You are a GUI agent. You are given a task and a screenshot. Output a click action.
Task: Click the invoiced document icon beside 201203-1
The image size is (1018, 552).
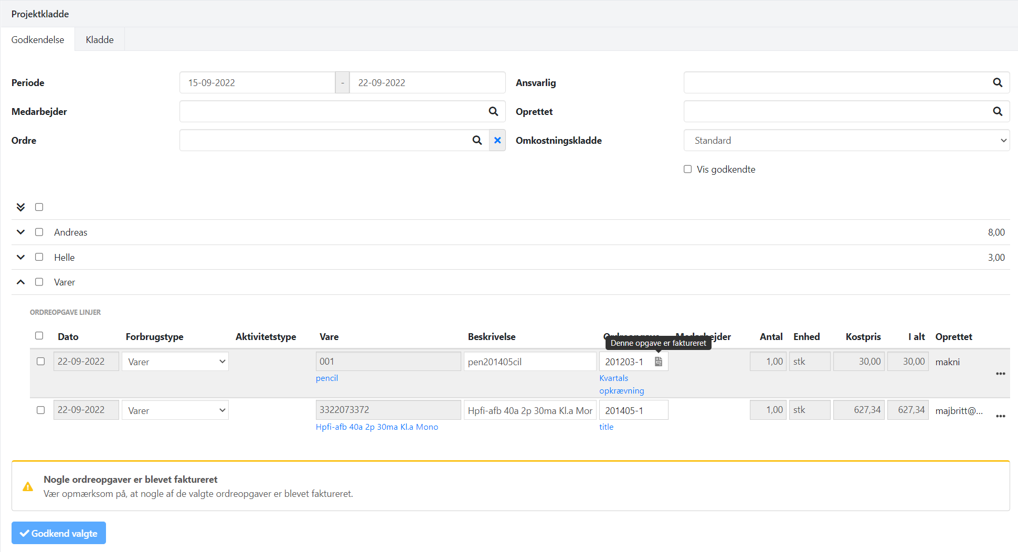pos(659,362)
